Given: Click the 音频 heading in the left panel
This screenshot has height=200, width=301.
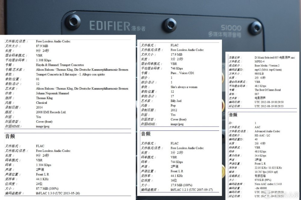Looking at the screenshot, I should [x=10, y=136].
